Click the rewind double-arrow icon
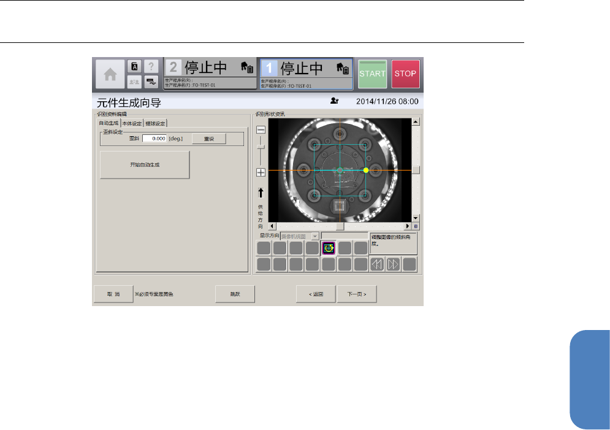 point(376,264)
